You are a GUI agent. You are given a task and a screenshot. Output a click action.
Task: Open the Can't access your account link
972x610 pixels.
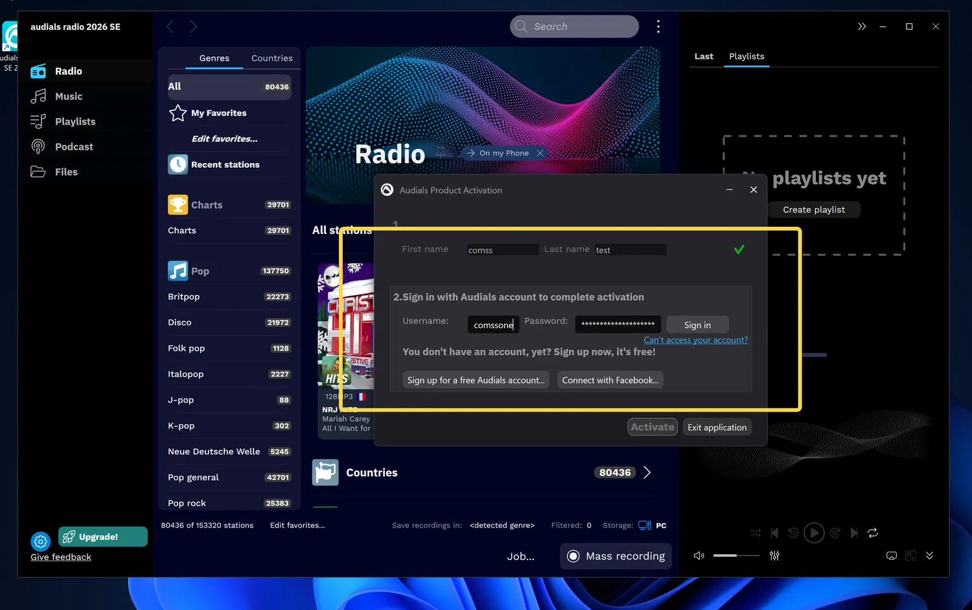[696, 340]
